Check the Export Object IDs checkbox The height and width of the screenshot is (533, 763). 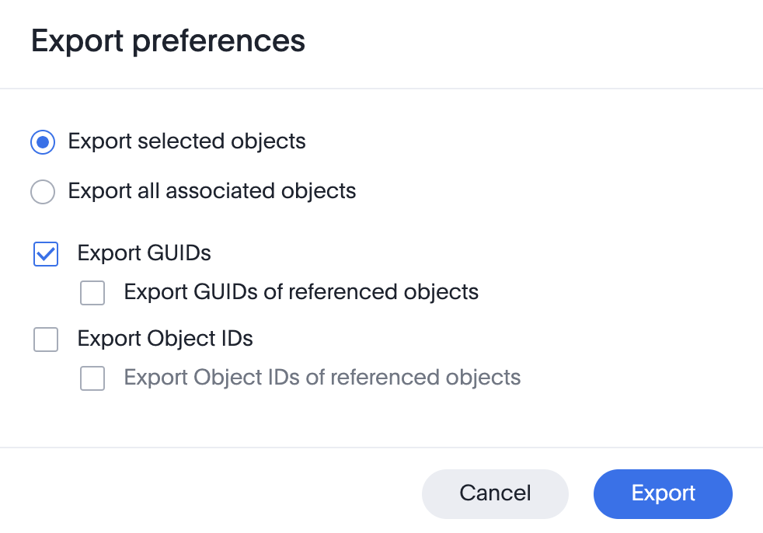click(46, 340)
